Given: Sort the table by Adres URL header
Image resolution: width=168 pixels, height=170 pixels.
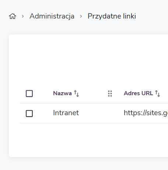Looking at the screenshot, I should click(x=139, y=93).
